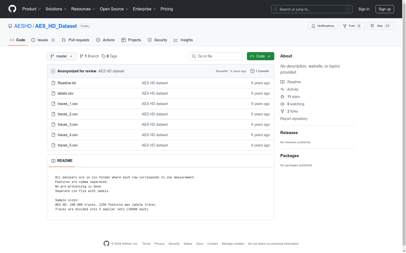Open the traces_2.csv file

(67, 114)
